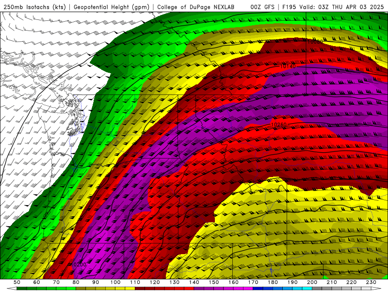The height and width of the screenshot is (291, 388).
Task: Click the 'F195' forecast hour in the header
Action: 289,7
